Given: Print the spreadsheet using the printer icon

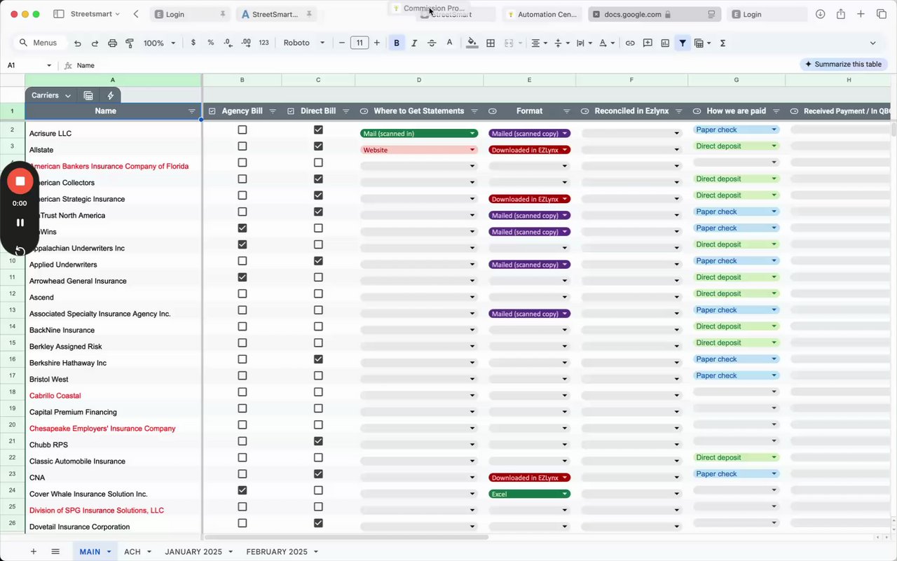Looking at the screenshot, I should [112, 43].
